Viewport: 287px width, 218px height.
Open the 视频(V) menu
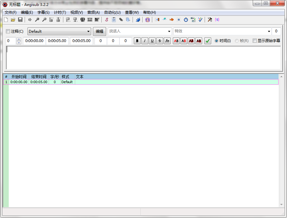[76, 12]
